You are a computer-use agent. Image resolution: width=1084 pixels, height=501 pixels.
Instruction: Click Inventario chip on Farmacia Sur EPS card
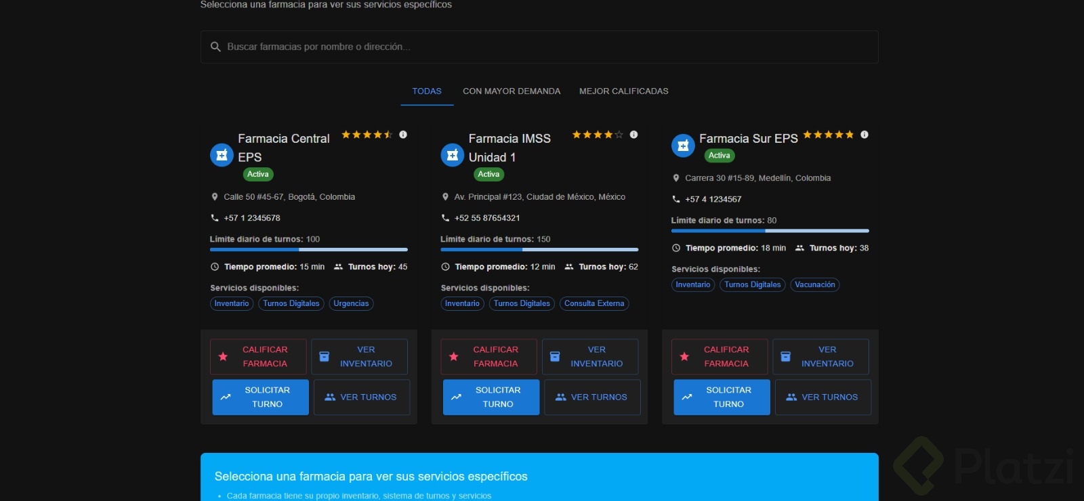coord(693,285)
